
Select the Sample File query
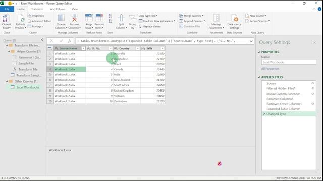tap(26, 63)
